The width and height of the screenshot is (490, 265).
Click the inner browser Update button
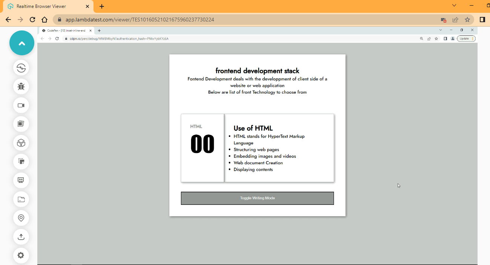466,38
